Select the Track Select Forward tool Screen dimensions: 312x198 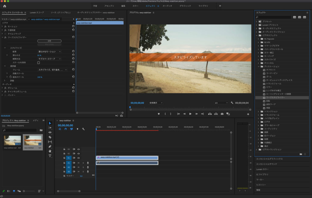pos(50,128)
